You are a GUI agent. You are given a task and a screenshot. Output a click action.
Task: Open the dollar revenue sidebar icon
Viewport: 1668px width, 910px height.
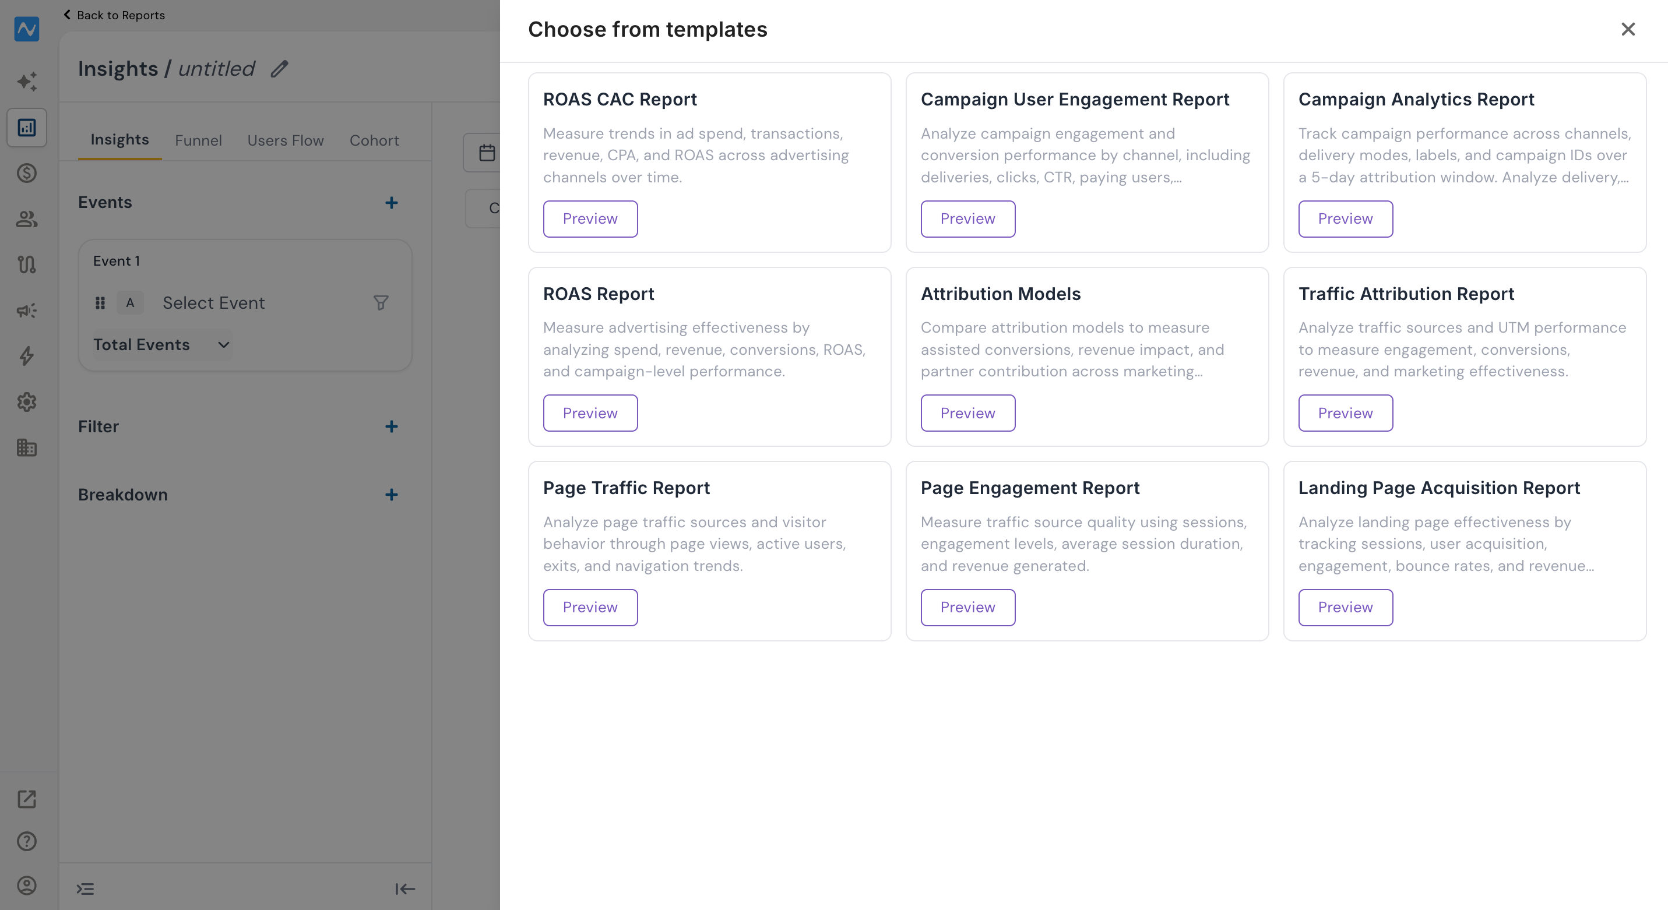(x=27, y=173)
